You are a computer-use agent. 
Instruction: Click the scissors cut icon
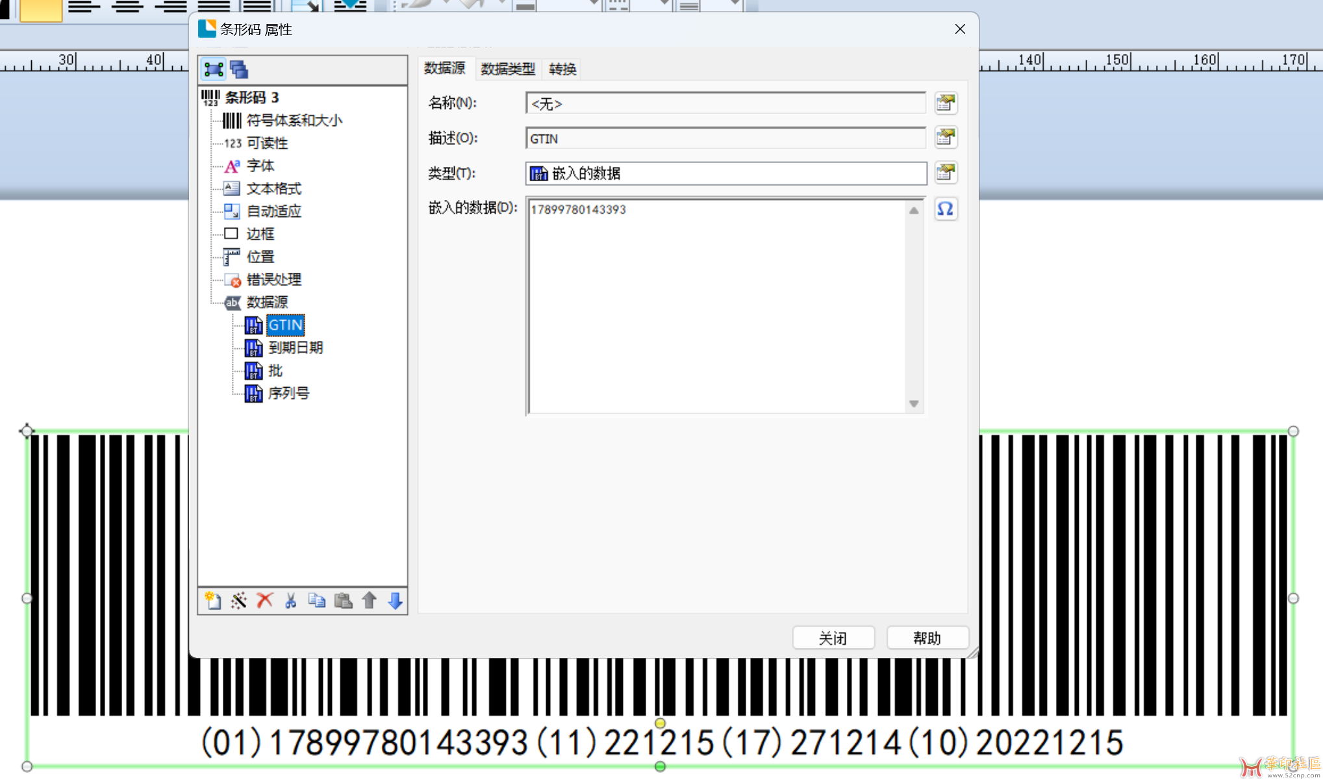[290, 601]
